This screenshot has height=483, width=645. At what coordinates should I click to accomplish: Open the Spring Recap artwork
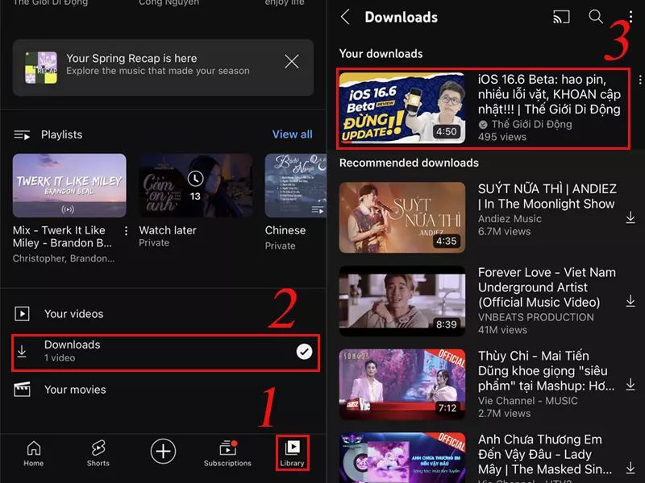pos(41,68)
